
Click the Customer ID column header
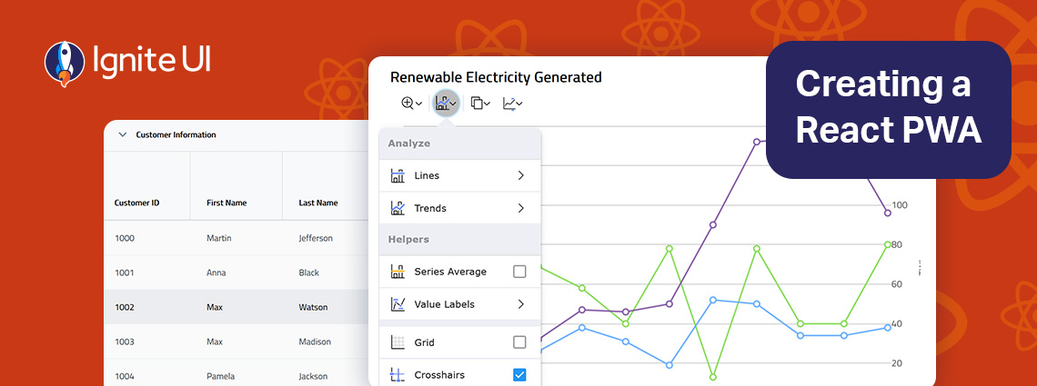(146, 186)
